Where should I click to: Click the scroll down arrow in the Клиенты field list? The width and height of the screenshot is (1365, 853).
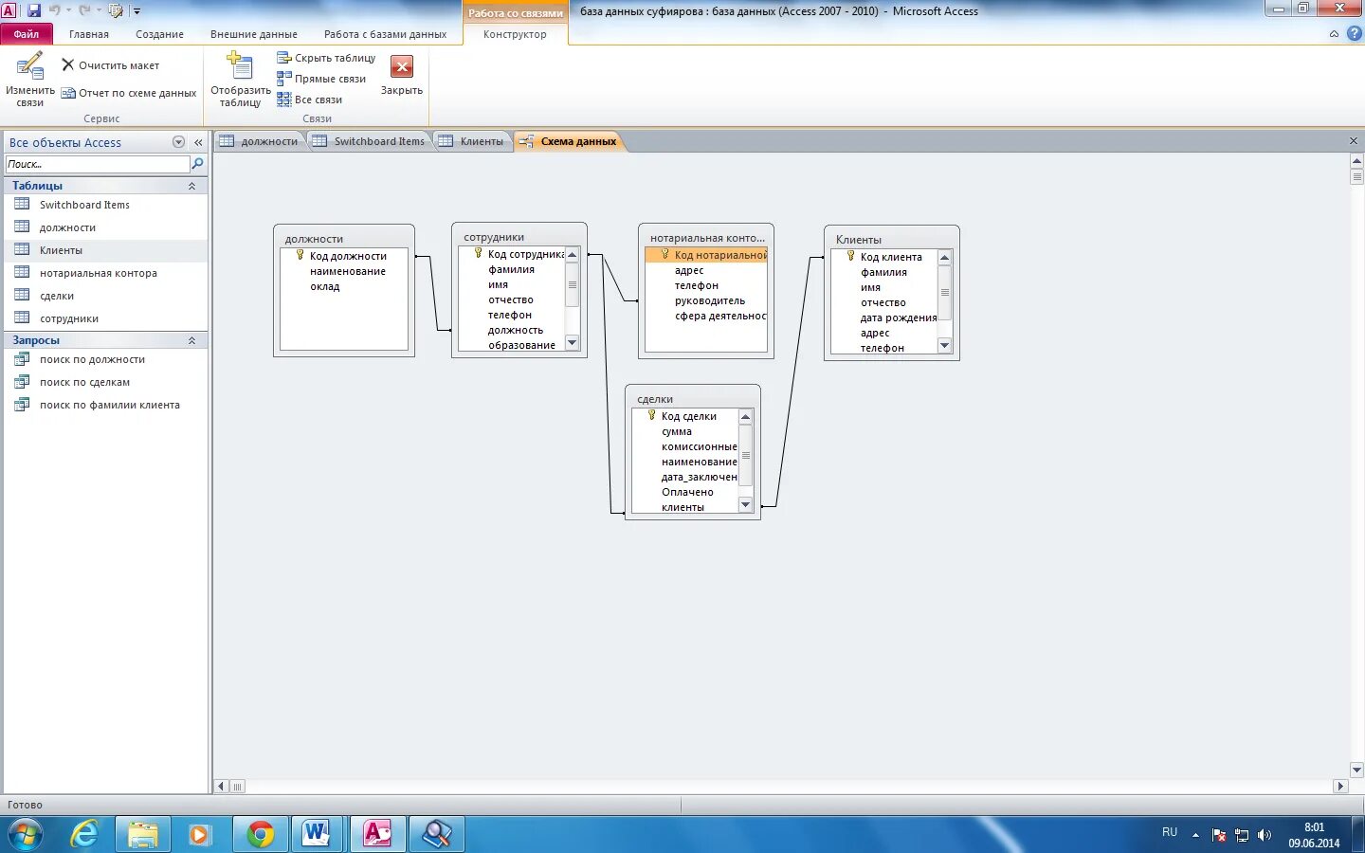pos(944,346)
